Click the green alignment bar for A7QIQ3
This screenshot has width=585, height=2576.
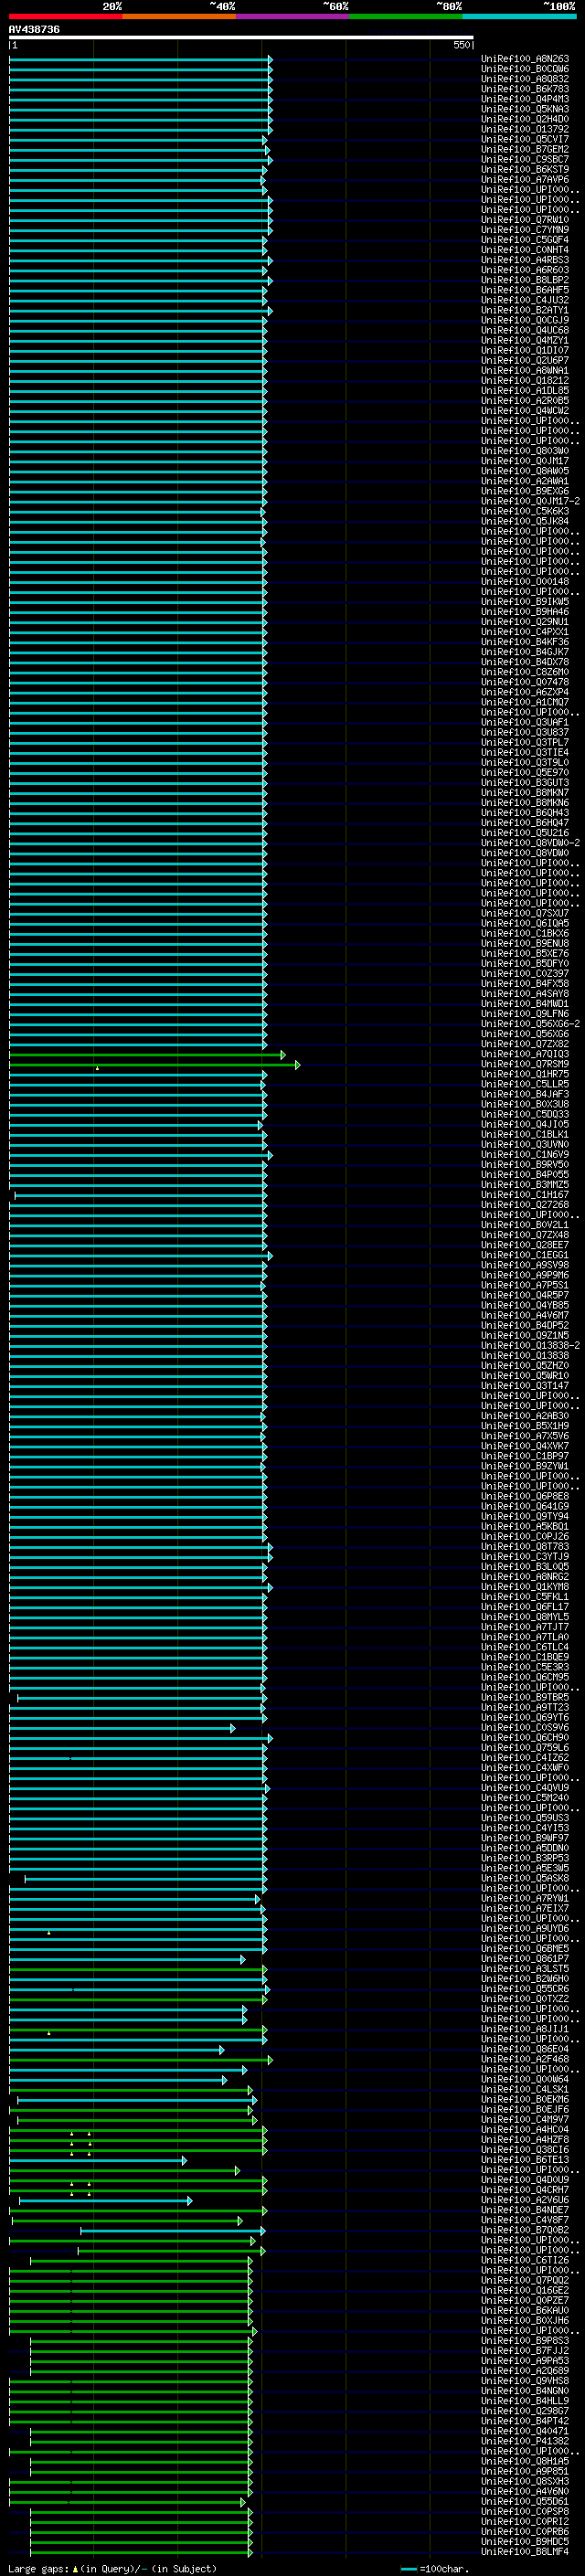[x=147, y=1055]
